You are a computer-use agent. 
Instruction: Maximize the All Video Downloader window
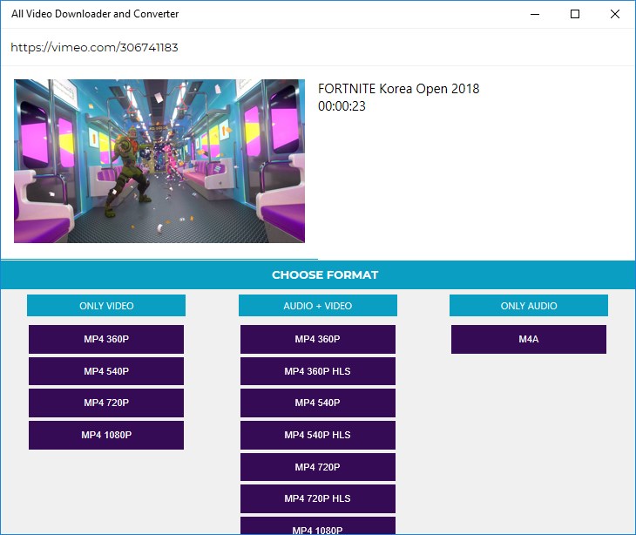tap(575, 14)
